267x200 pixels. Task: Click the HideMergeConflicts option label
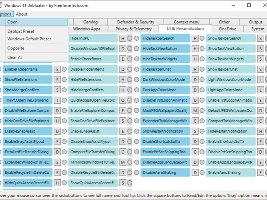pyautogui.click(x=93, y=90)
